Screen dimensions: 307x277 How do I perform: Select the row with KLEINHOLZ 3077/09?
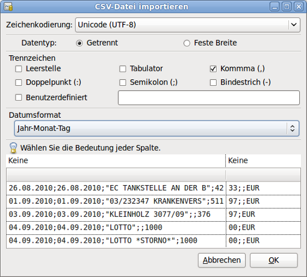(153, 215)
